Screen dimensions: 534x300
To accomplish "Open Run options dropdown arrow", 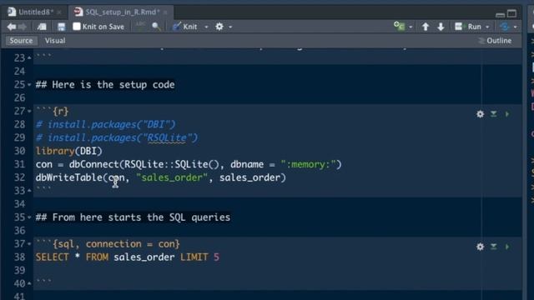I will click(487, 27).
